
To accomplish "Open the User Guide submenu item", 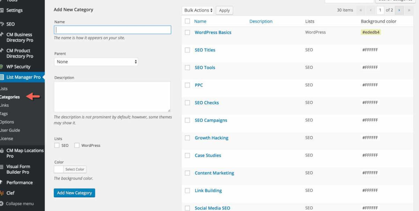I will coord(10,130).
